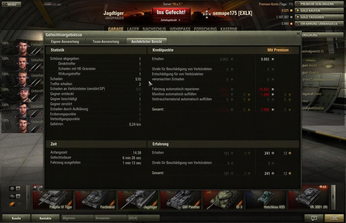Screen dimensions: 346x223
Task: Click player name semape175 [EXLX]
Action: [232, 13]
